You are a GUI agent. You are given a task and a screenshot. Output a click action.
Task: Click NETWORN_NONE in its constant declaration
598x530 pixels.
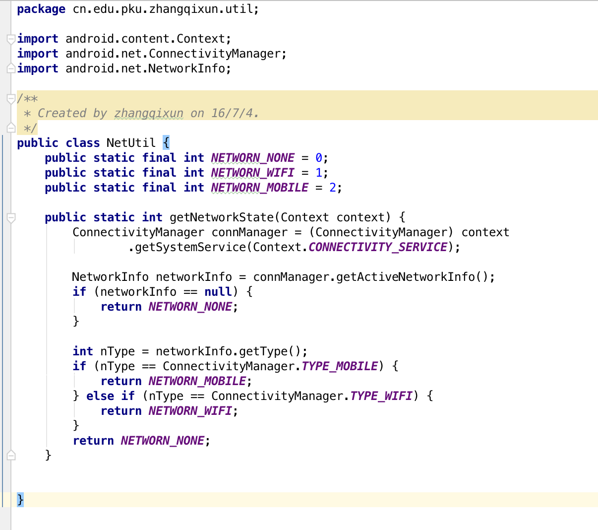pos(252,158)
